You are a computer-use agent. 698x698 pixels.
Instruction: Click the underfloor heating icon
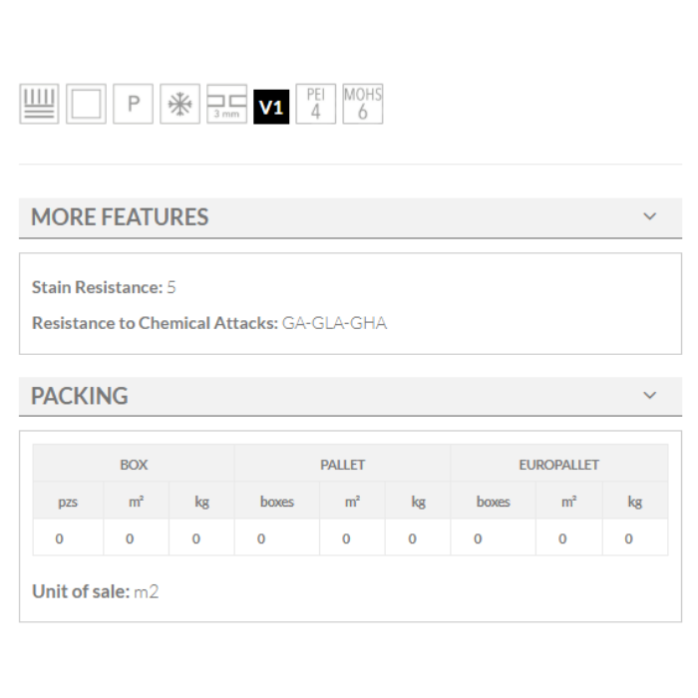point(40,105)
